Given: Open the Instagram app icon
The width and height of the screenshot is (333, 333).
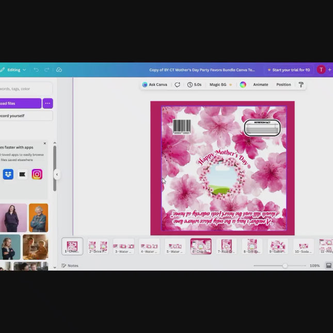Looking at the screenshot, I should click(x=37, y=175).
